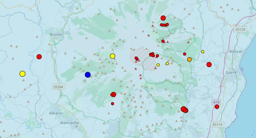Click the Bronte town label

pyautogui.click(x=55, y=35)
